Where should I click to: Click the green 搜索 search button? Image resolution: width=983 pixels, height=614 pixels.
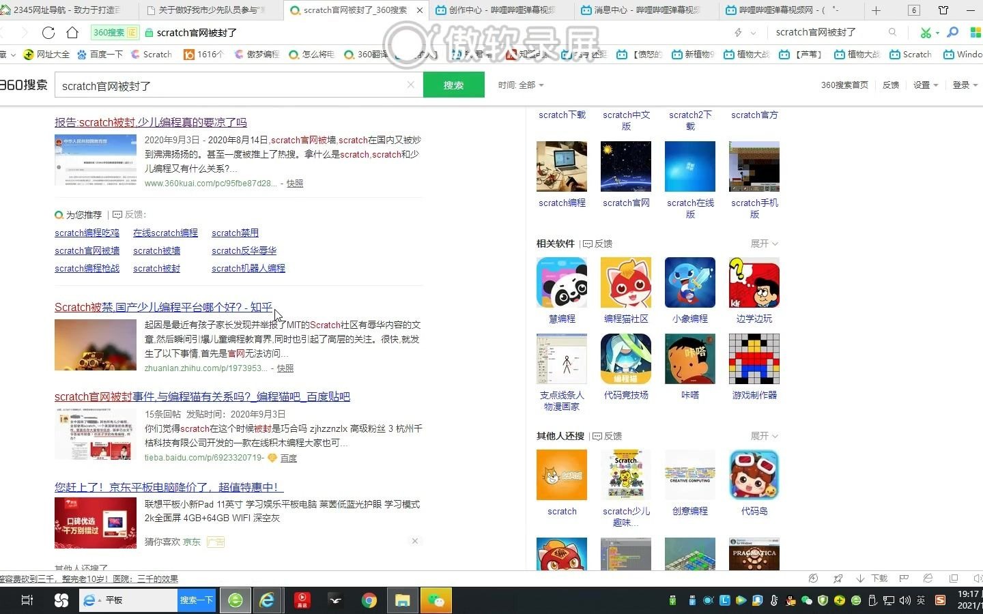pos(453,85)
